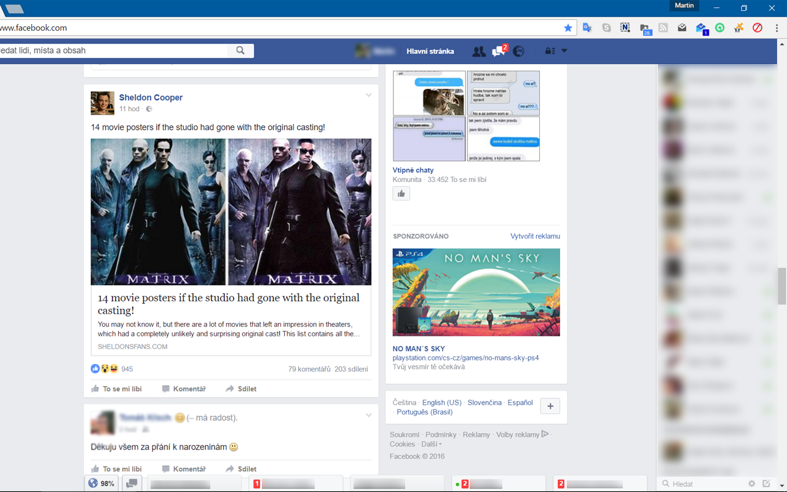Click the page vertical scrollbar thumb
The width and height of the screenshot is (787, 492).
click(x=782, y=286)
